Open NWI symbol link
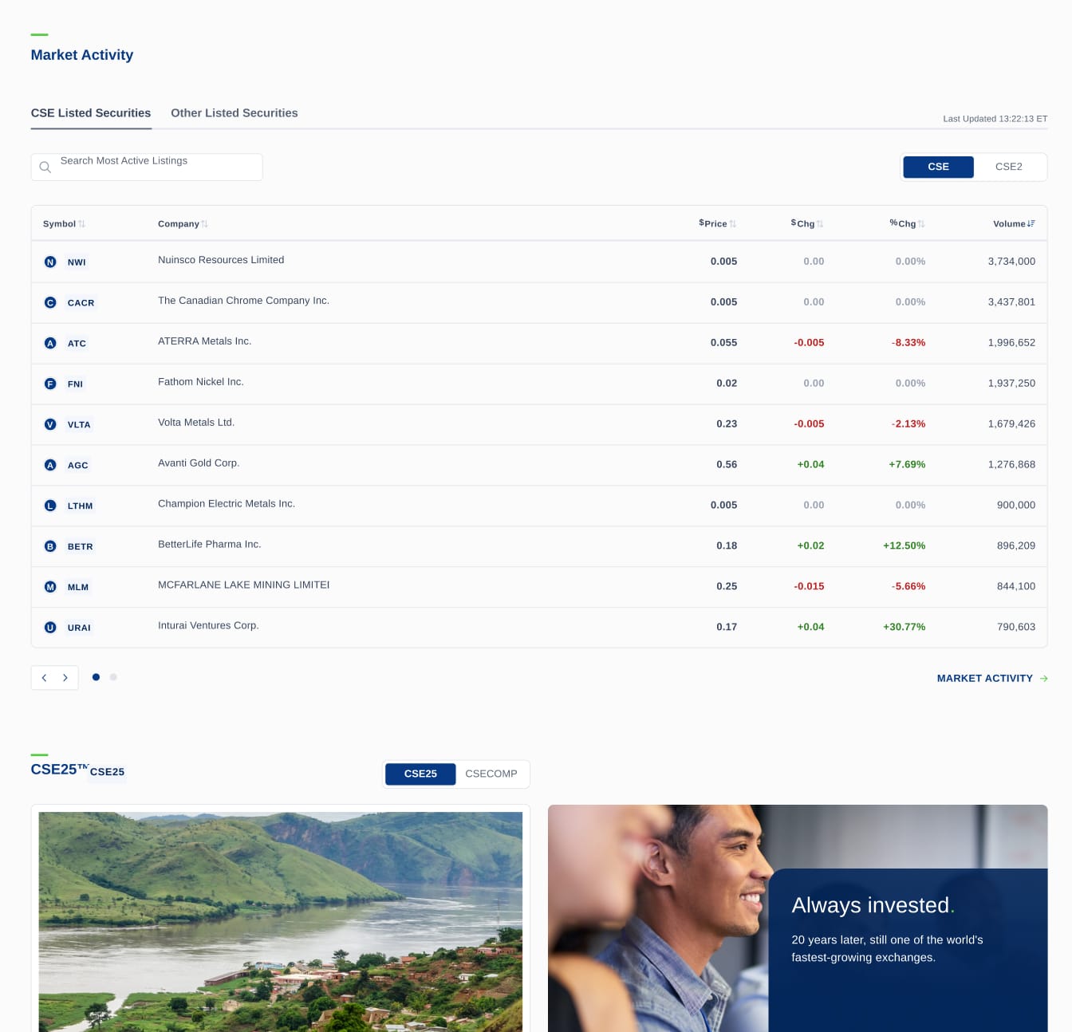1072x1032 pixels. click(x=77, y=262)
